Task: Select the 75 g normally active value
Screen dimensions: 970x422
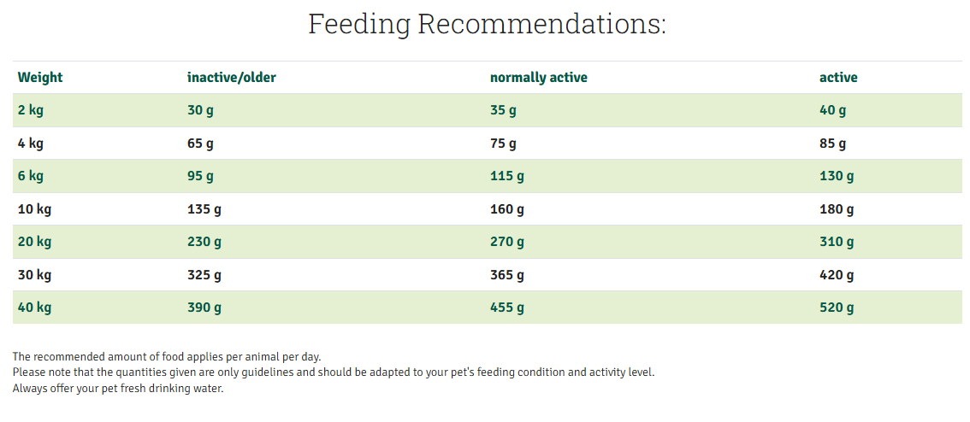Action: click(x=503, y=144)
